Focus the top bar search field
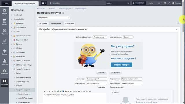Screen dimensions: 185x104 (x=116, y=3)
